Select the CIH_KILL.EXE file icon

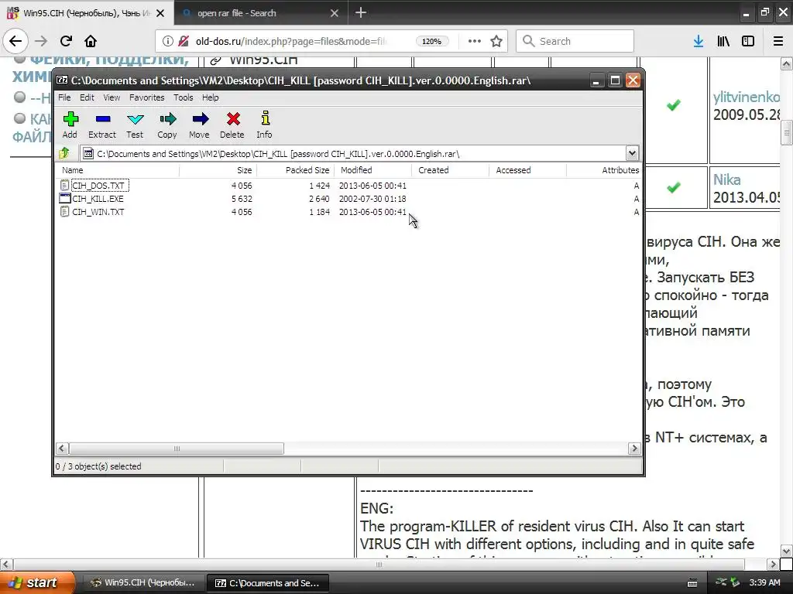tap(65, 199)
